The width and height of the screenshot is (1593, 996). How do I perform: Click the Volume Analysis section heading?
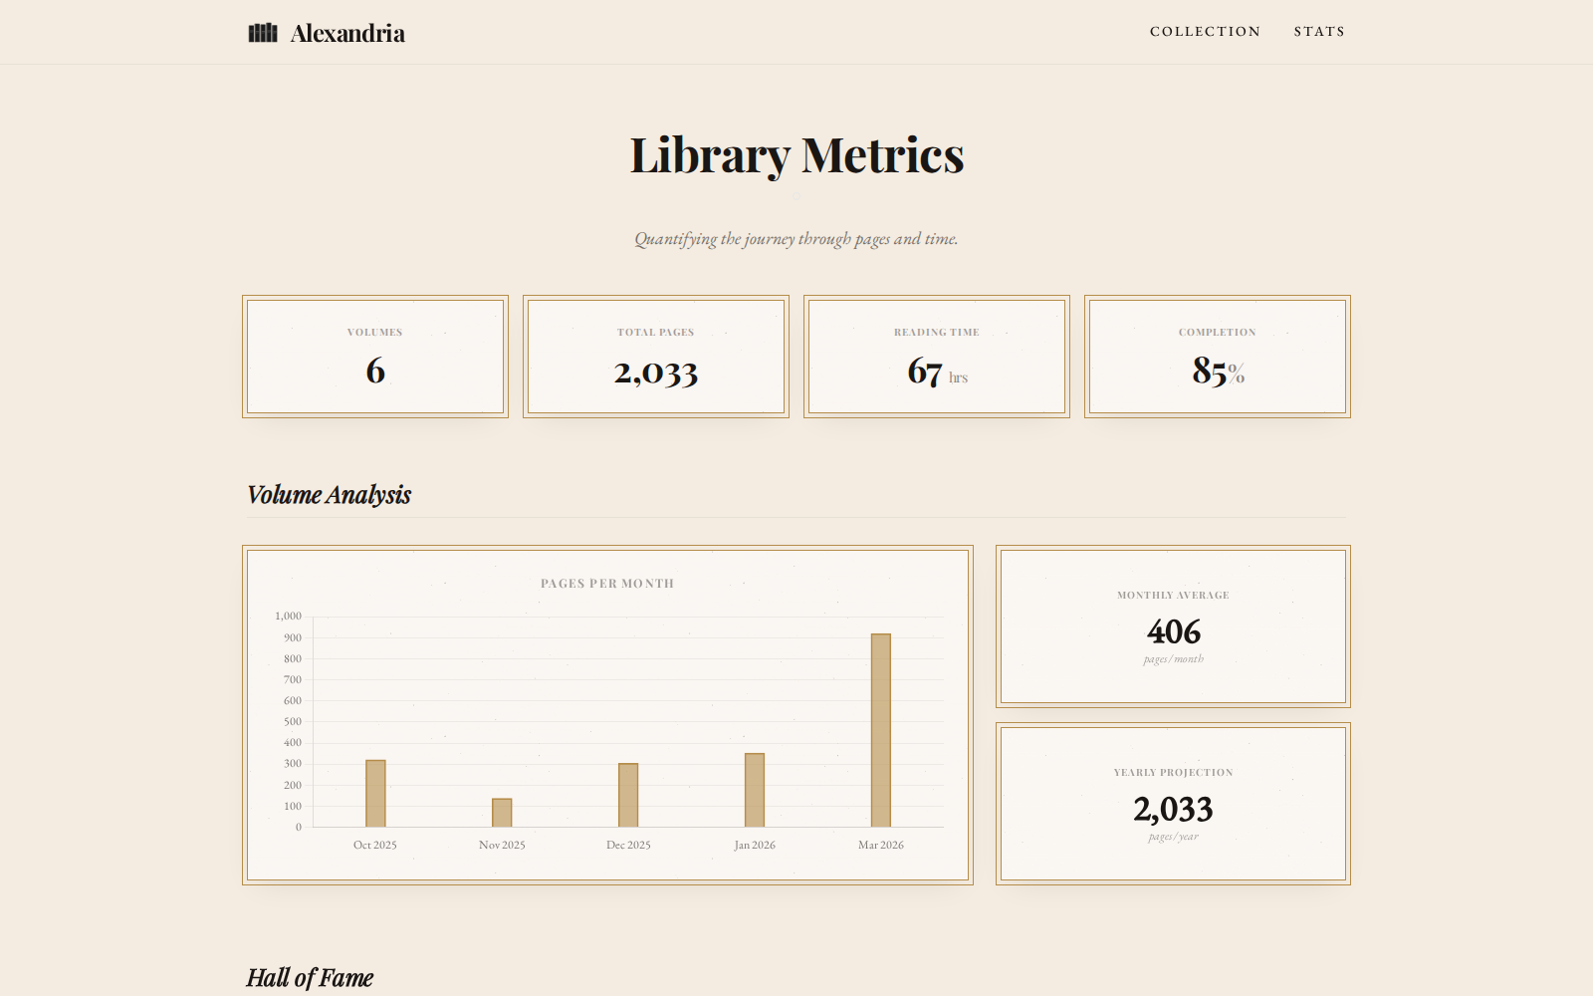[329, 495]
